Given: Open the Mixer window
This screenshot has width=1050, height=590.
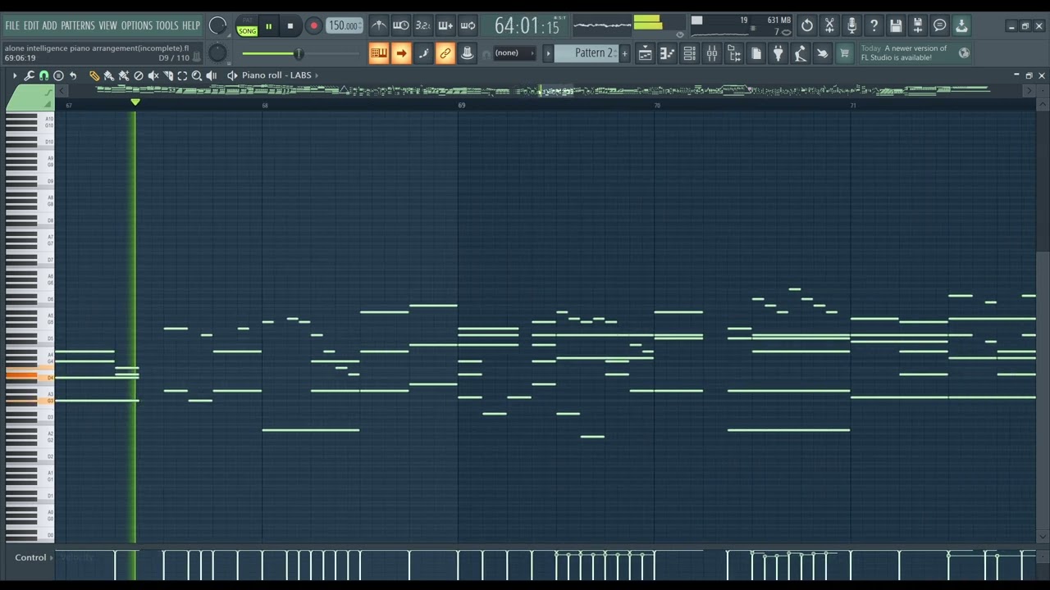Looking at the screenshot, I should (712, 53).
